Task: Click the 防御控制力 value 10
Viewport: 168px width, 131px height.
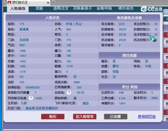Action: click(156, 29)
